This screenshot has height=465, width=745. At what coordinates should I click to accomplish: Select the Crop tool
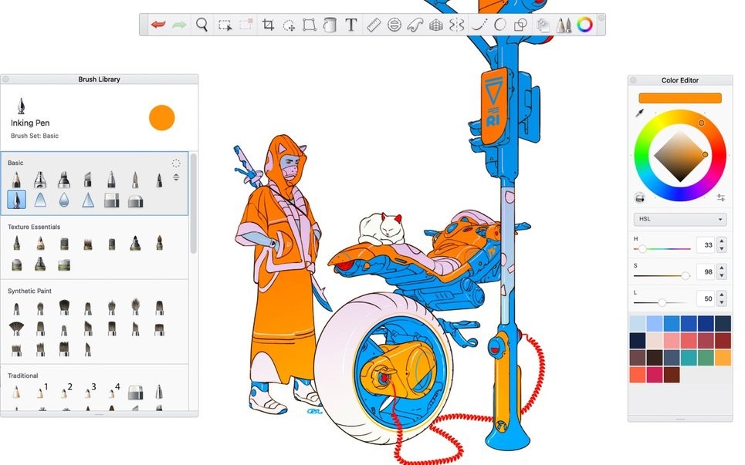(268, 24)
